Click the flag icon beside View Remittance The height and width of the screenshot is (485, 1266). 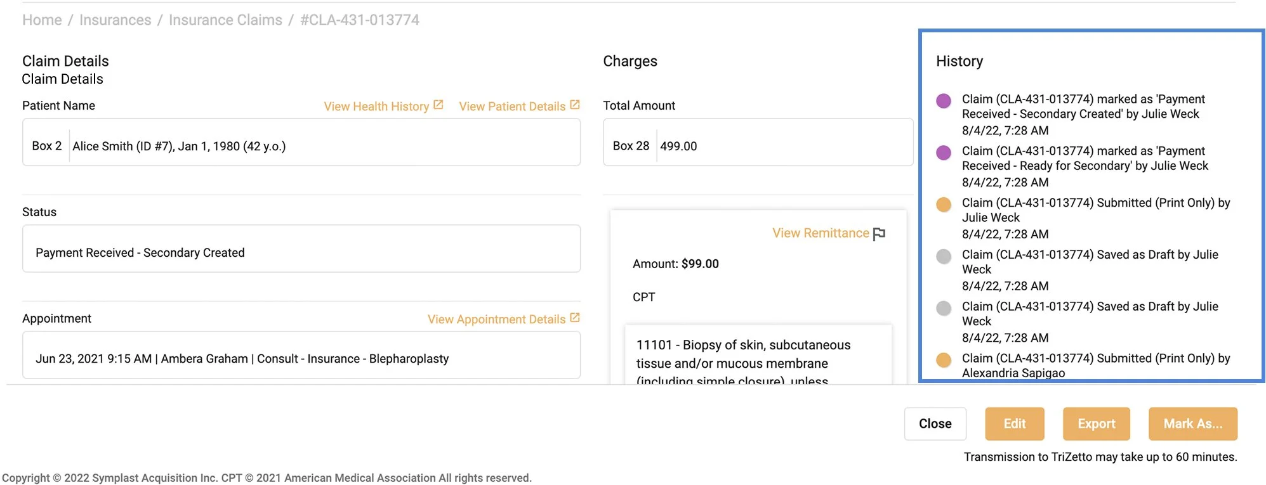[879, 234]
